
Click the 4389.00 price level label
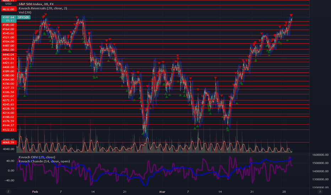[9, 71]
